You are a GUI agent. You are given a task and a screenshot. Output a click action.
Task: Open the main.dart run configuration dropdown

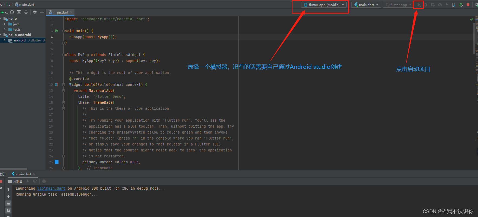point(366,5)
